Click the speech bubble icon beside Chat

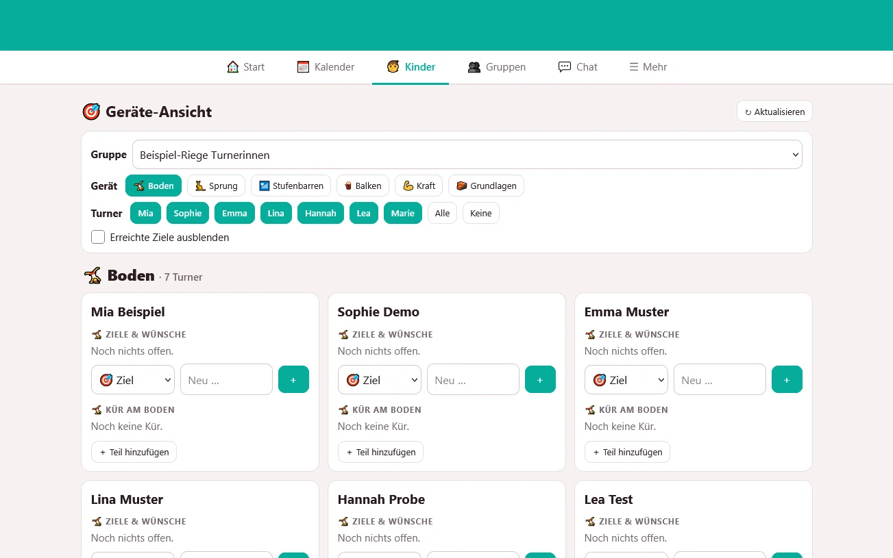(x=565, y=67)
